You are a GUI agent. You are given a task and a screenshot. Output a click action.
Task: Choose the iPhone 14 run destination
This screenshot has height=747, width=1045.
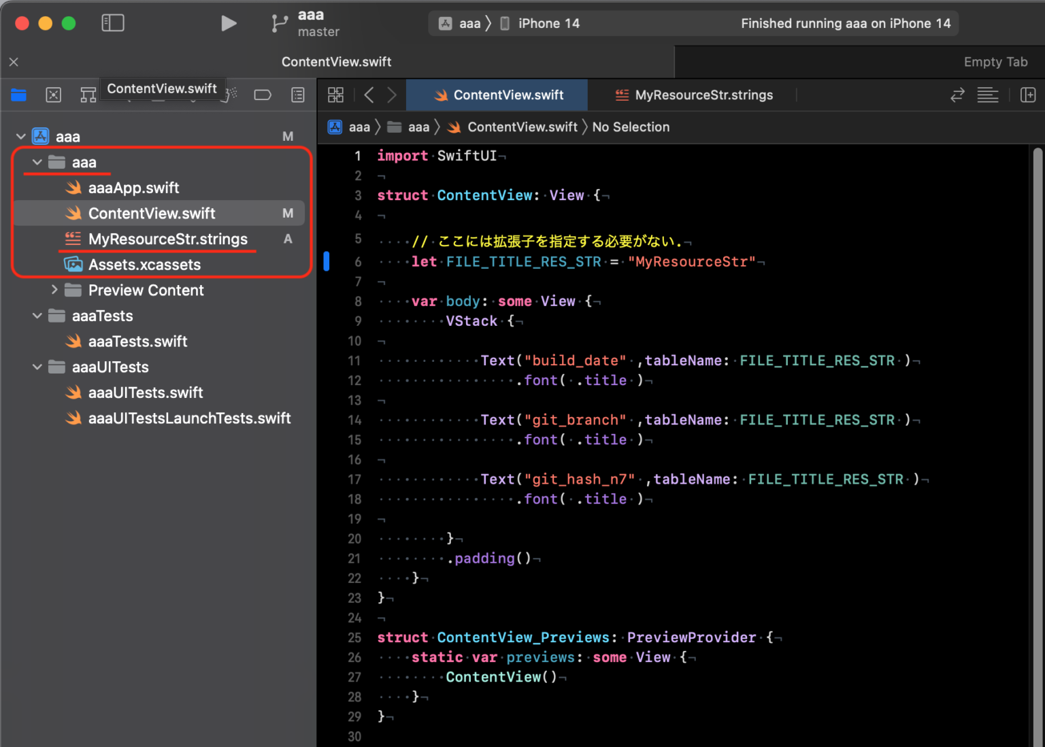tap(548, 24)
